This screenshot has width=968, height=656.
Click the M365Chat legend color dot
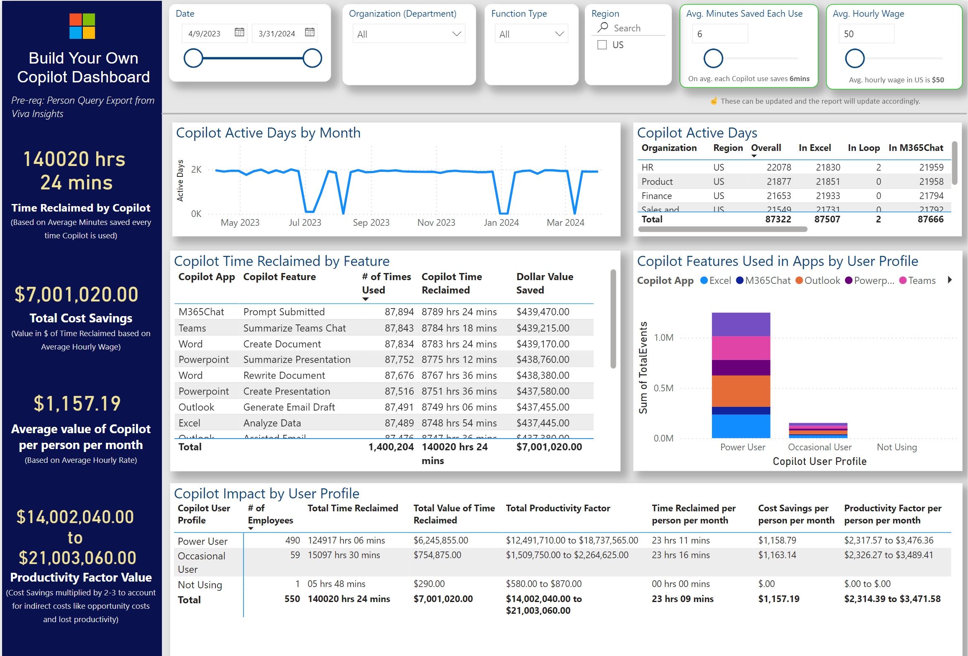[x=740, y=281]
